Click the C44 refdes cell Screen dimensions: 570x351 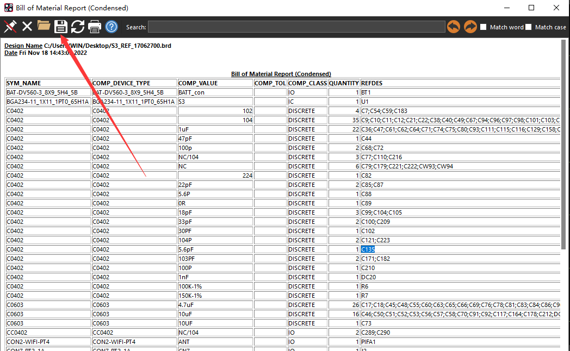coord(460,139)
